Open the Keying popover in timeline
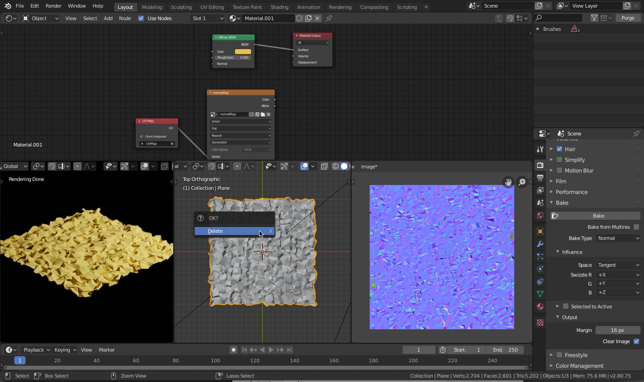 [64, 350]
